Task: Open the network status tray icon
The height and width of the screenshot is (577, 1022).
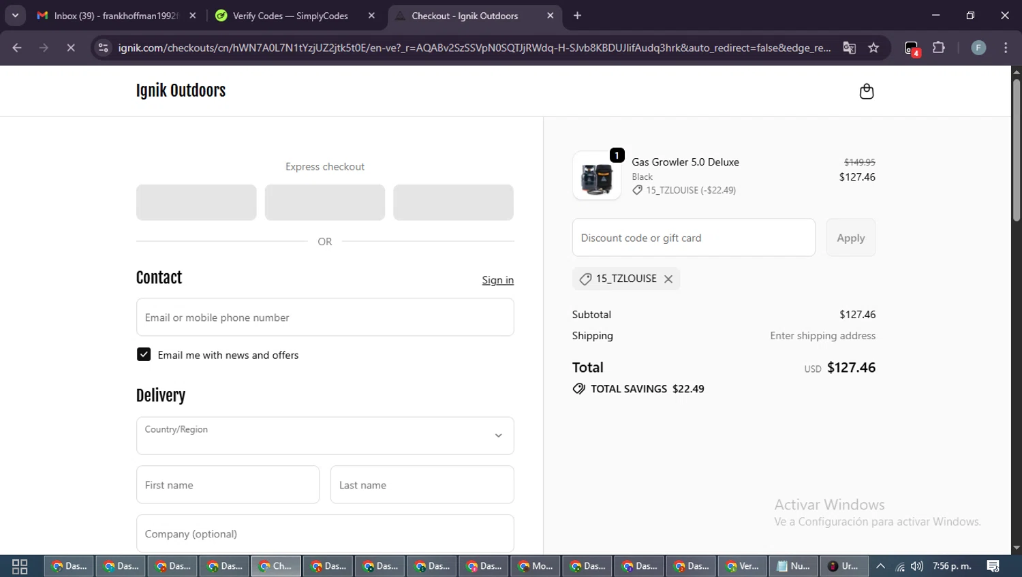Action: pos(900,566)
